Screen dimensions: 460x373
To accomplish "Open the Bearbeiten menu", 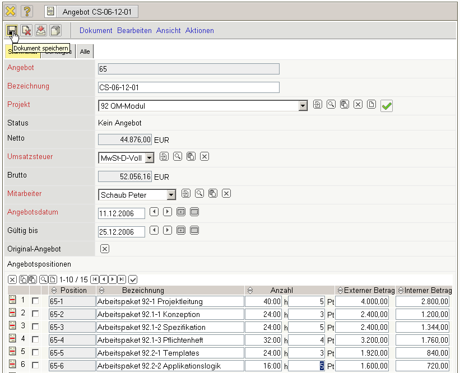I will (x=134, y=31).
